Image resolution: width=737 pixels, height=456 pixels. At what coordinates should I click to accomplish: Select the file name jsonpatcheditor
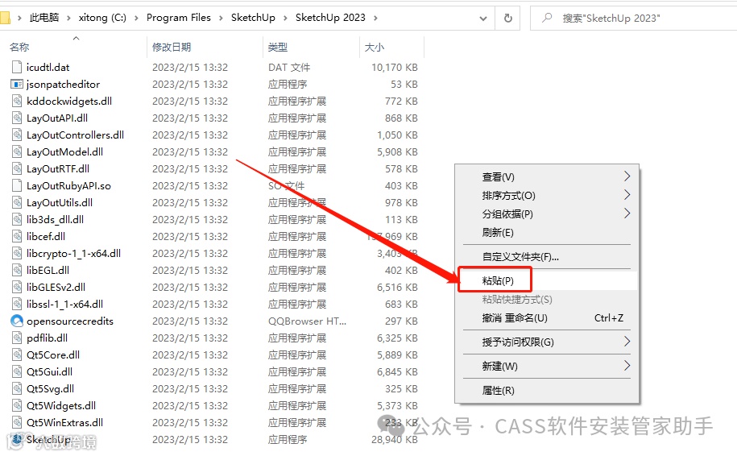click(63, 84)
